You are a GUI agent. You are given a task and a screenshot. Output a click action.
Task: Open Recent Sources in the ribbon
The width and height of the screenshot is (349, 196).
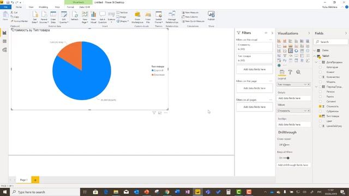pos(44,17)
